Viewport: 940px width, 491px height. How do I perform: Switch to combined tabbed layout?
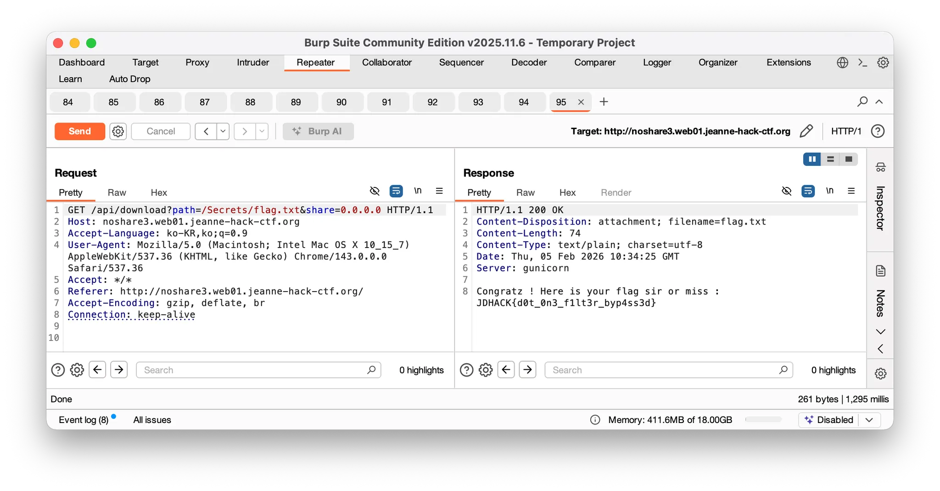point(849,159)
